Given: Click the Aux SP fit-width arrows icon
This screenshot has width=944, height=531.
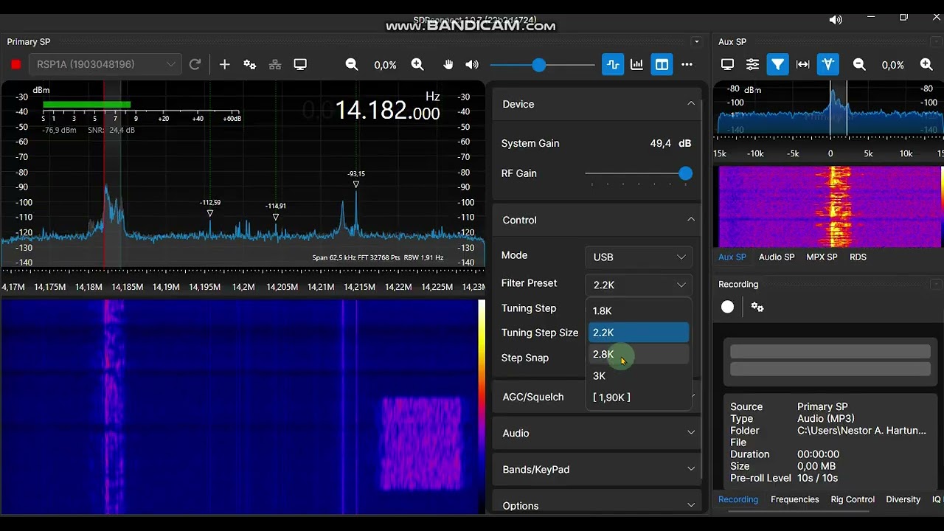Looking at the screenshot, I should 803,65.
